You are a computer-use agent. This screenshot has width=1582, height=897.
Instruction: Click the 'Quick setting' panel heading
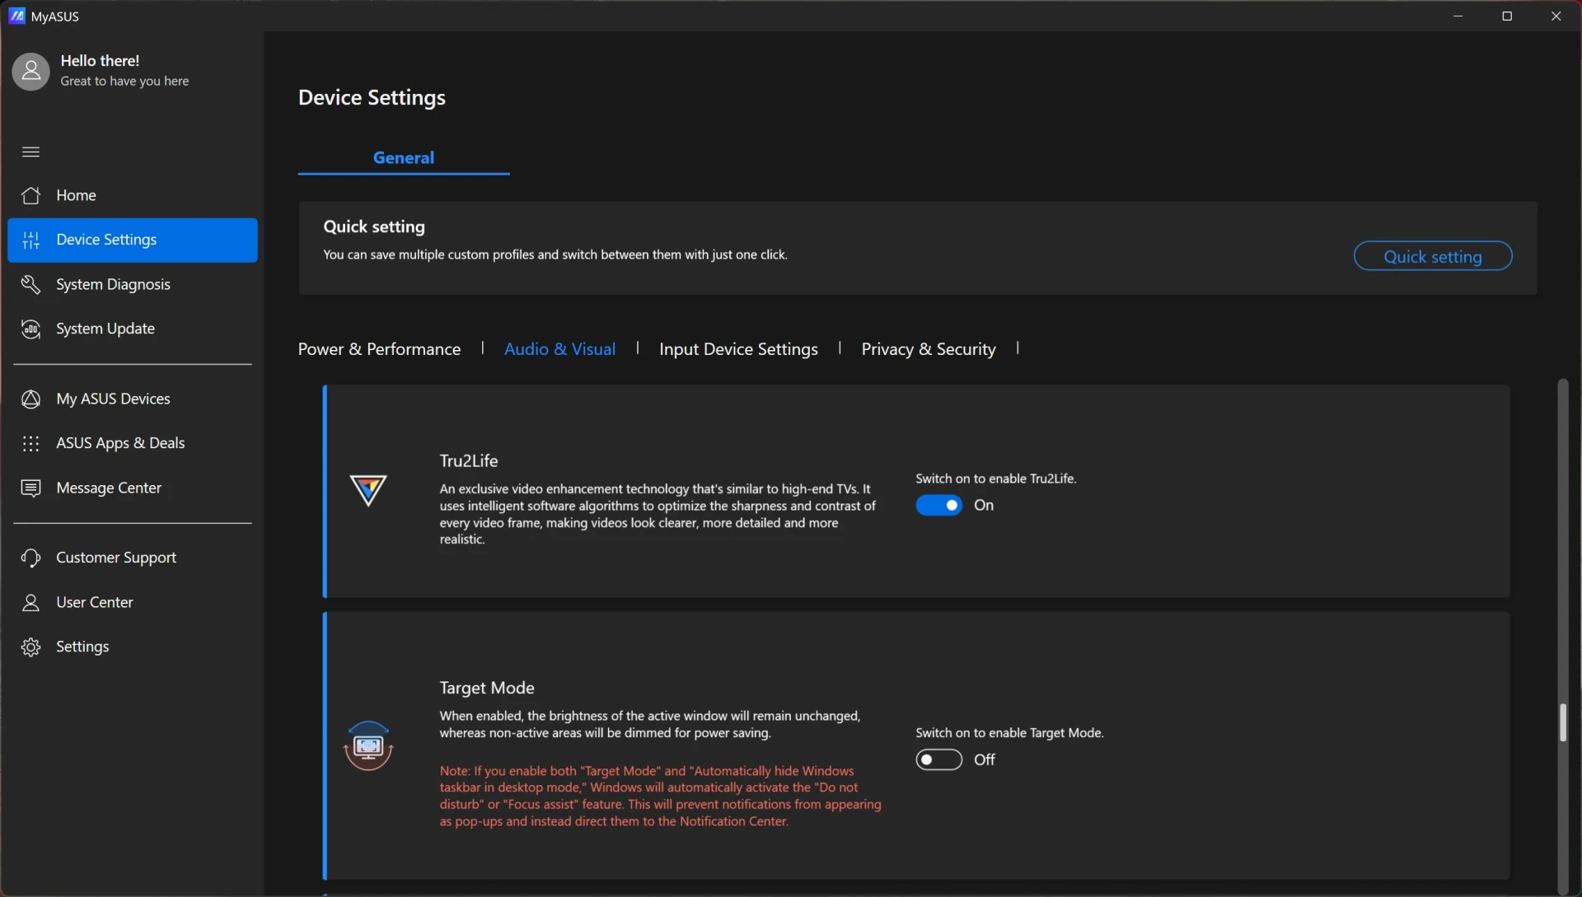[x=374, y=227]
